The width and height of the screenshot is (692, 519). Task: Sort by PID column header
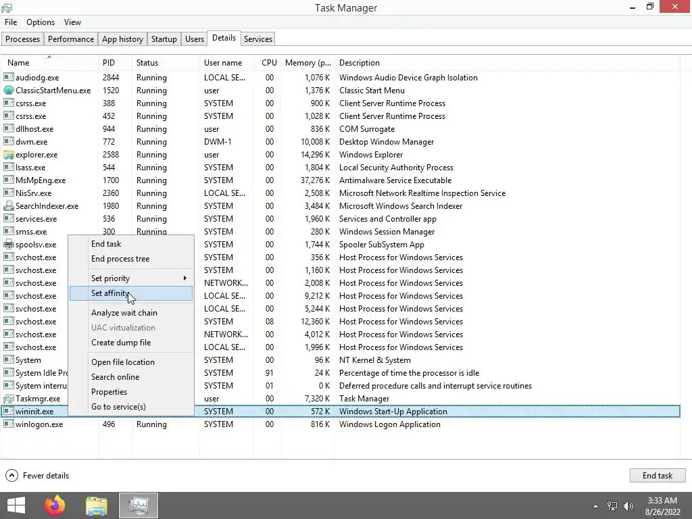pos(115,63)
